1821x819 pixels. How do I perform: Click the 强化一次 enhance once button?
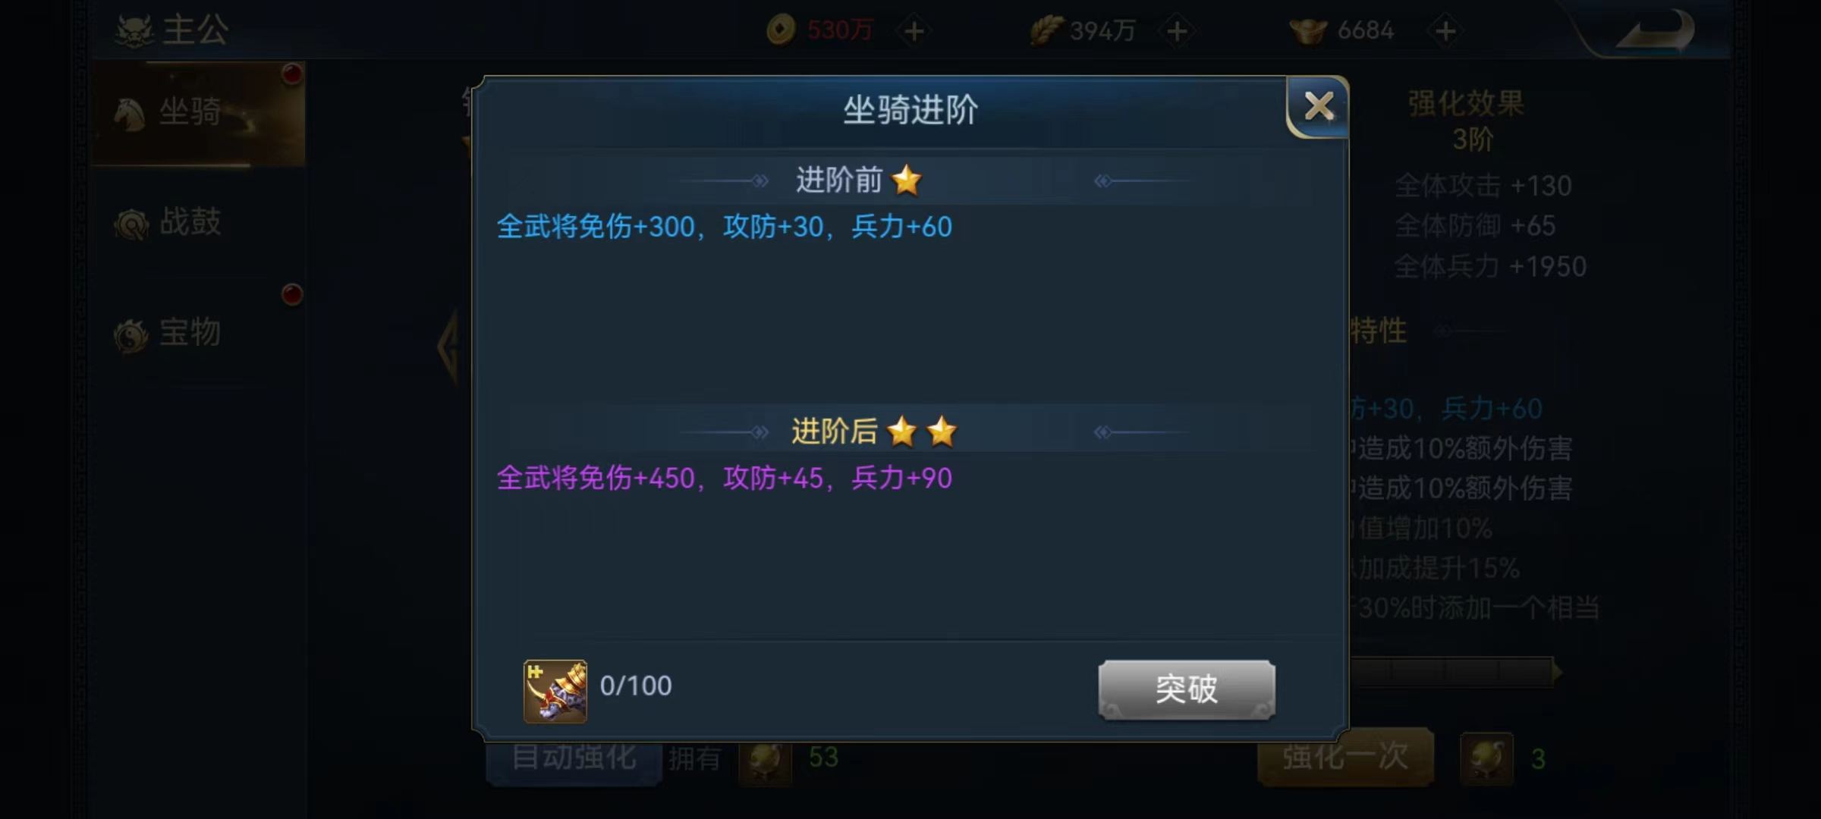(1345, 757)
